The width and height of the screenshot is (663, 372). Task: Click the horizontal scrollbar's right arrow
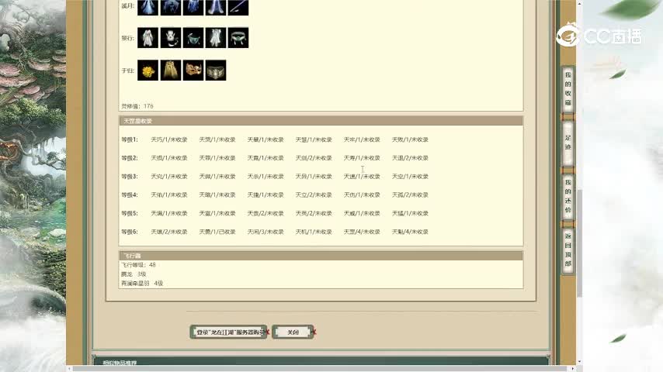pyautogui.click(x=573, y=369)
